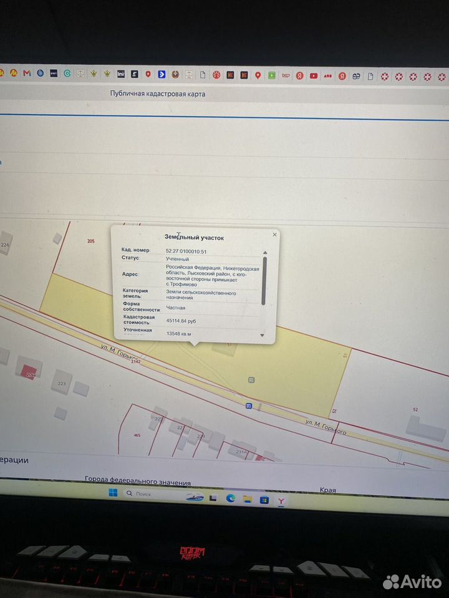The height and width of the screenshot is (598, 449).
Task: Switch to Yandex Browser on taskbar
Action: tap(281, 501)
